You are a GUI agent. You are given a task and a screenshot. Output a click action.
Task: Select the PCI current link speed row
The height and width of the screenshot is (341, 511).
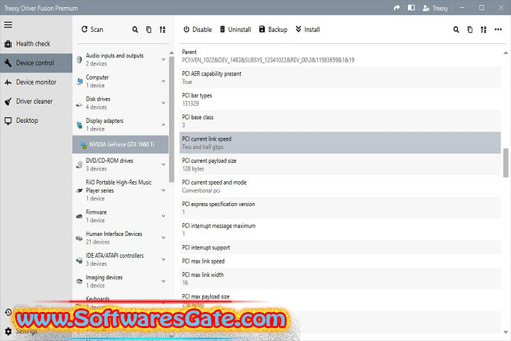point(340,143)
